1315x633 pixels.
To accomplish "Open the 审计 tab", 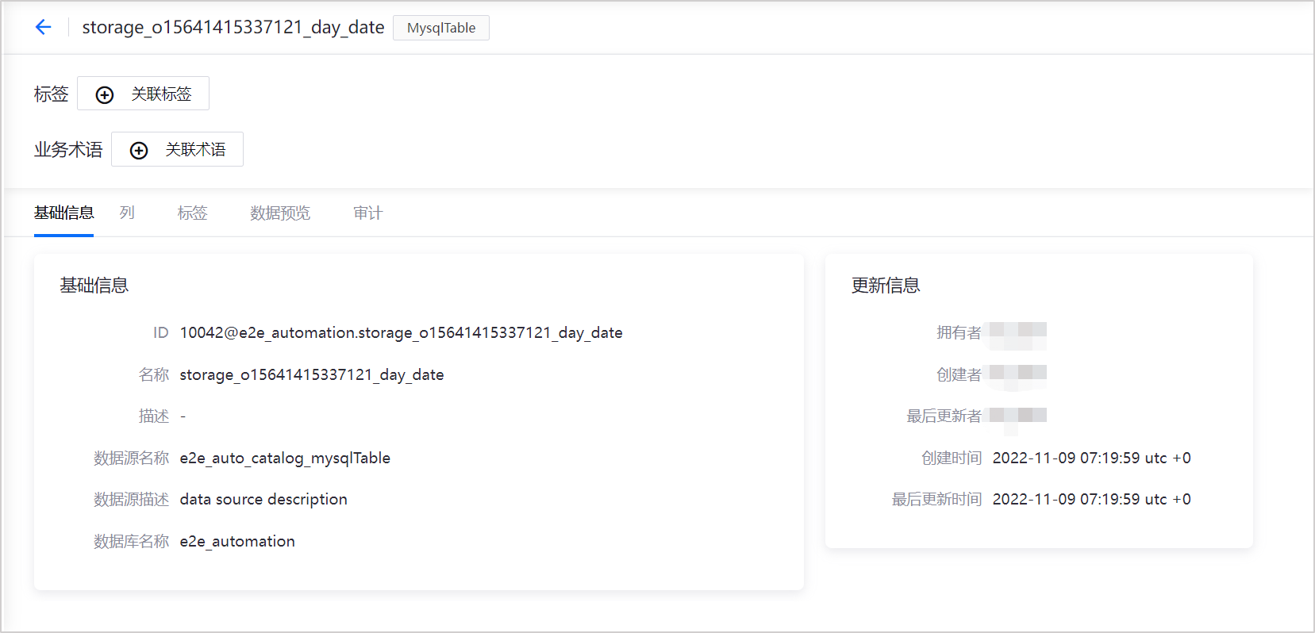I will [x=367, y=213].
